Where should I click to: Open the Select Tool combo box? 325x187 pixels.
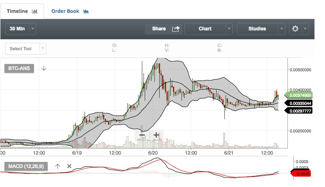pyautogui.click(x=26, y=49)
